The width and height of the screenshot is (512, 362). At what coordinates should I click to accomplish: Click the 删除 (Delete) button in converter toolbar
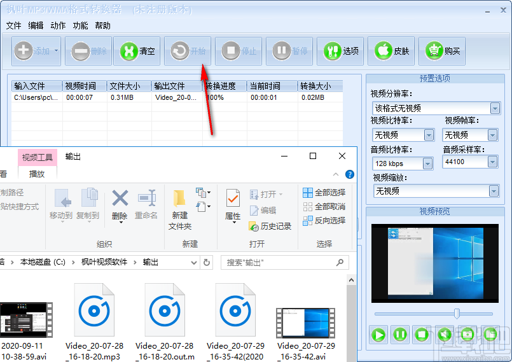coord(88,51)
